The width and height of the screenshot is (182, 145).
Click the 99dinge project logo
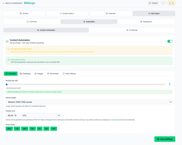coord(29,3)
